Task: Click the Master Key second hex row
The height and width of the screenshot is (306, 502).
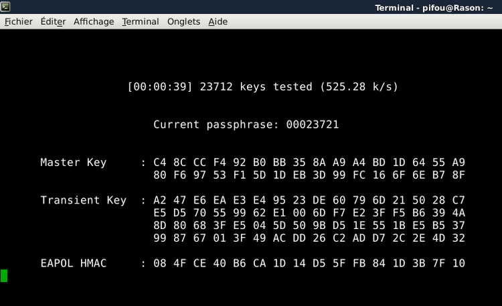Action: pyautogui.click(x=309, y=175)
